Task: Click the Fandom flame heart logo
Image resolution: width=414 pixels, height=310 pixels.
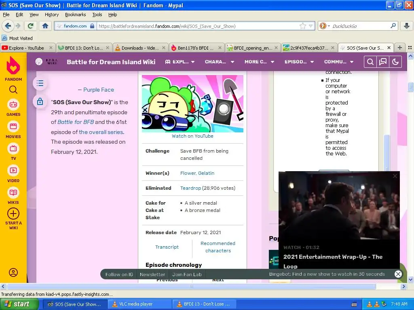Action: click(13, 65)
